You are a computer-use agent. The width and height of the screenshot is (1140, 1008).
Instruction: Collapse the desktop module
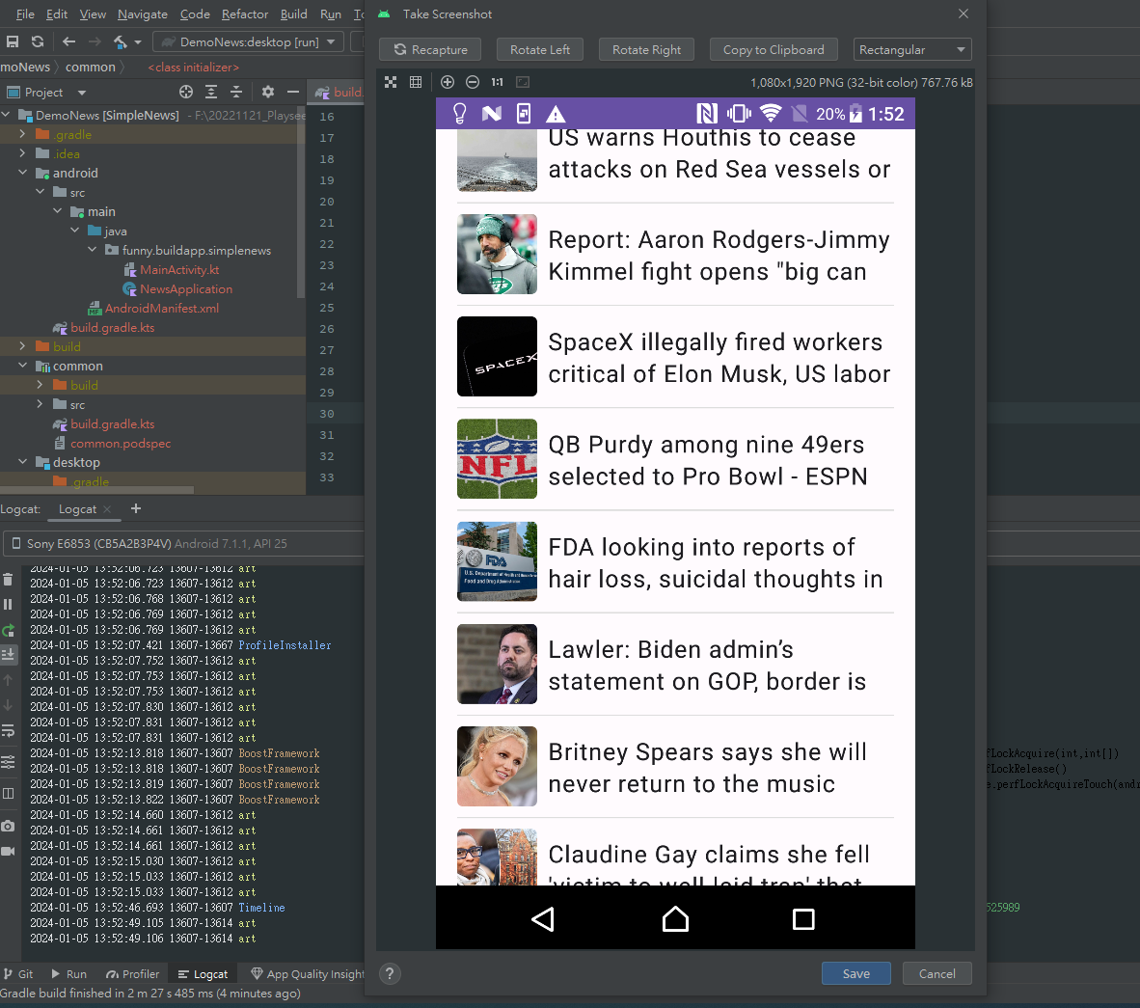[22, 462]
